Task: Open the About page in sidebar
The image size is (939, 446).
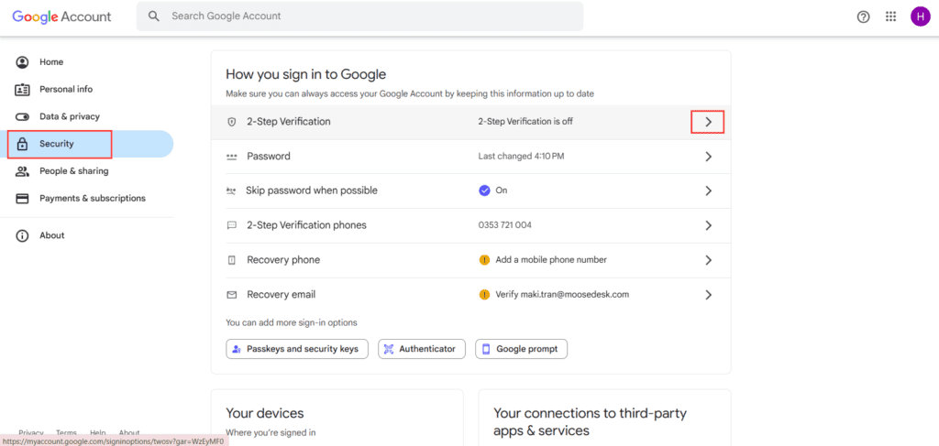Action: pyautogui.click(x=87, y=235)
